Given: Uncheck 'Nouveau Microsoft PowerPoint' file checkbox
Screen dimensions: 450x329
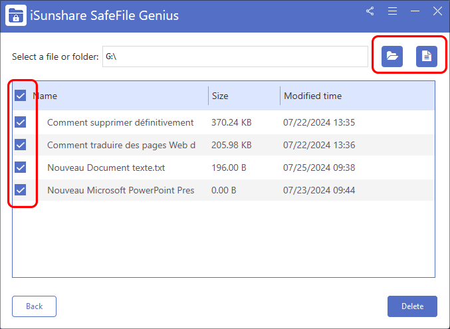Looking at the screenshot, I should [x=21, y=190].
